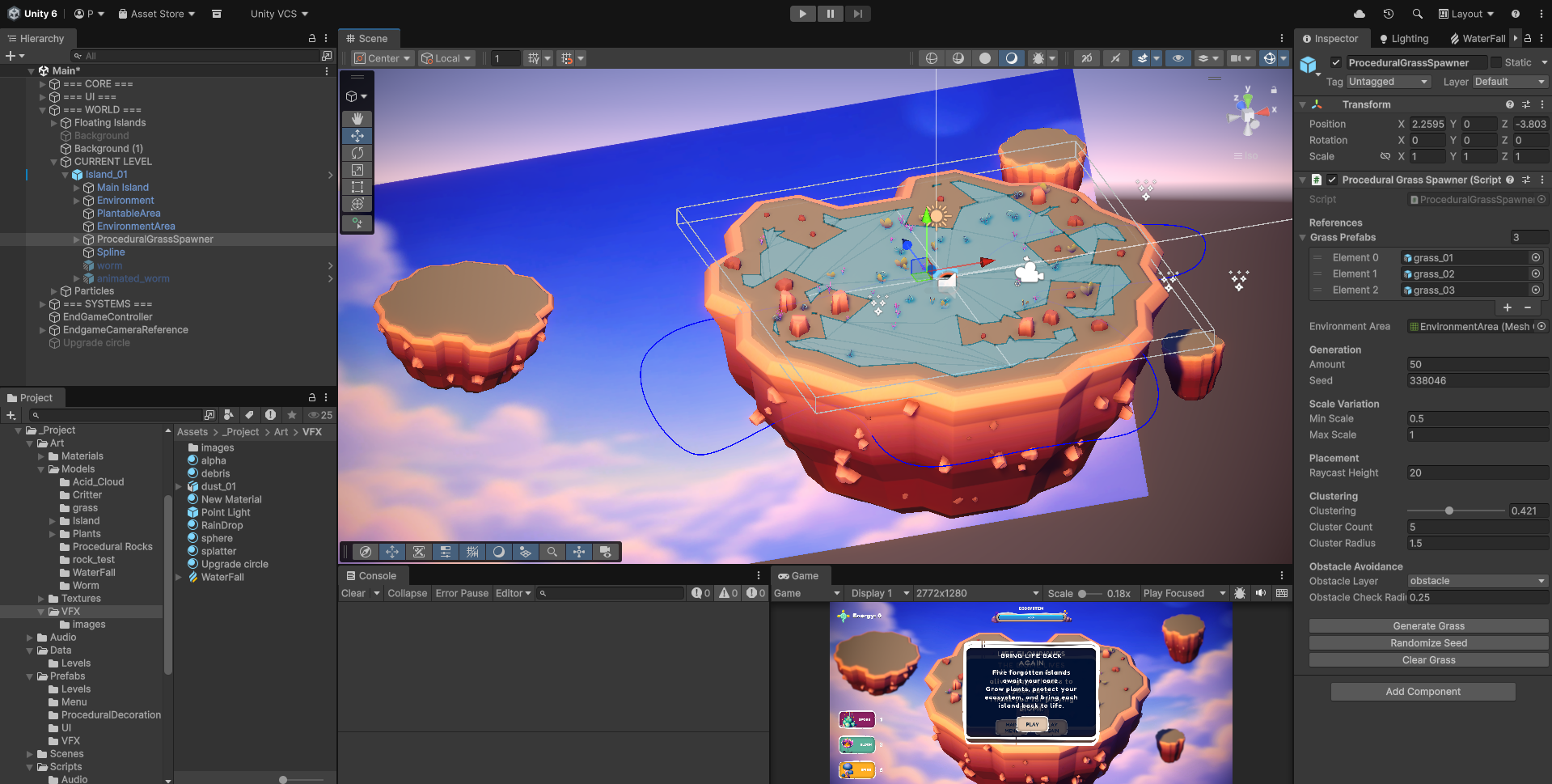Select the Hand view tool in Scene

(357, 118)
